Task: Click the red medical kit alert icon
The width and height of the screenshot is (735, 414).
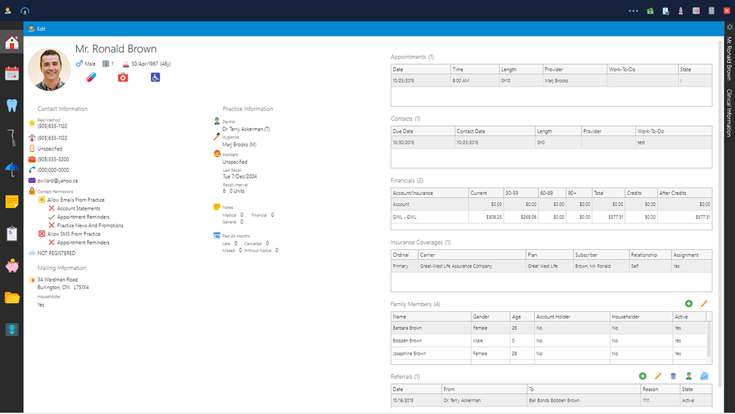Action: [x=123, y=77]
